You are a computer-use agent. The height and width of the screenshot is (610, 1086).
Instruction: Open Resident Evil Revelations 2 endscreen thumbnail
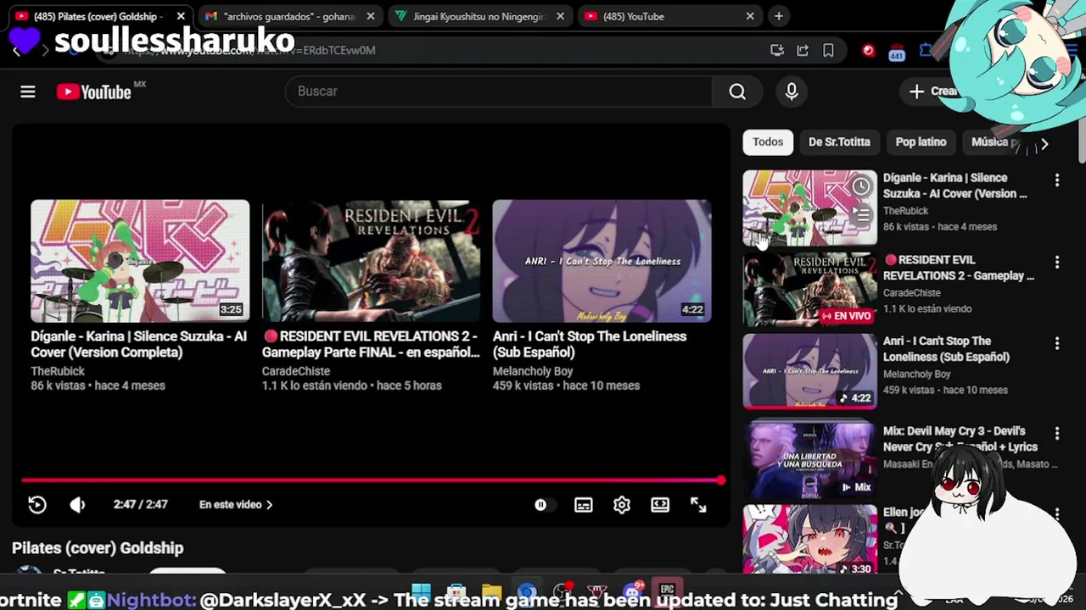(x=371, y=261)
